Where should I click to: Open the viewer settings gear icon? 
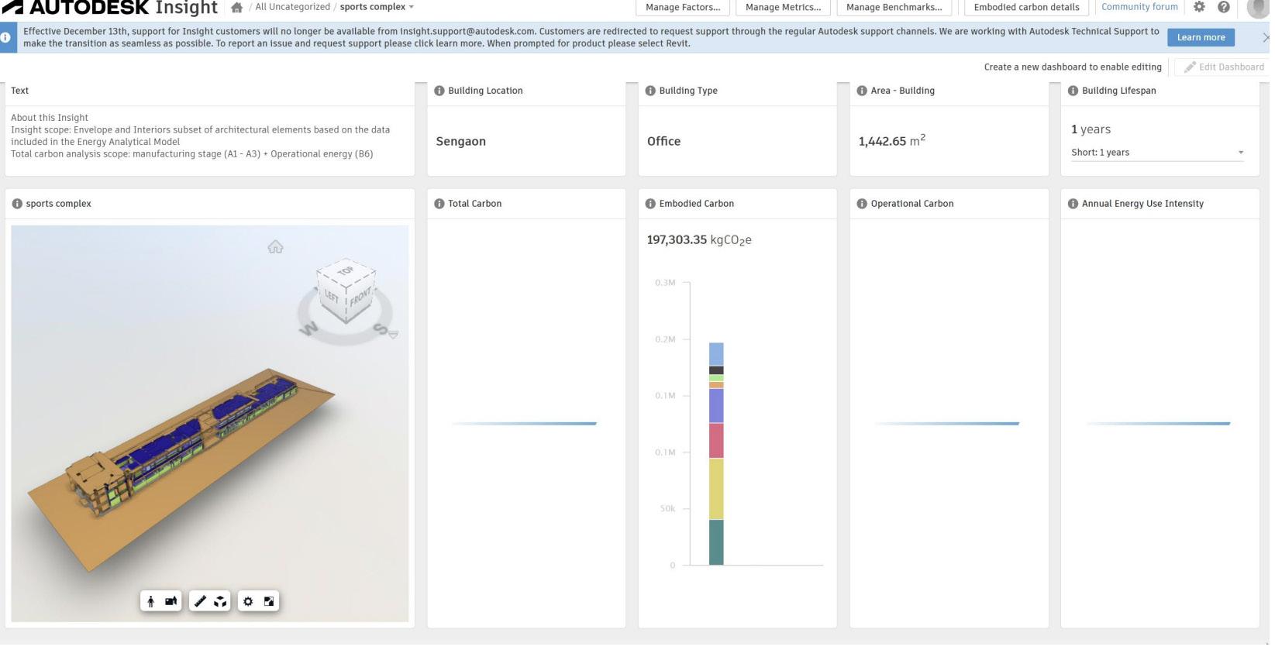tap(248, 601)
